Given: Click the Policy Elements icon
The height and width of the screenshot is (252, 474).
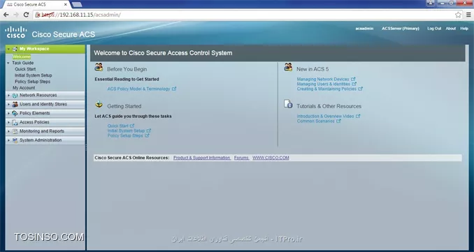Looking at the screenshot, I should (x=15, y=114).
